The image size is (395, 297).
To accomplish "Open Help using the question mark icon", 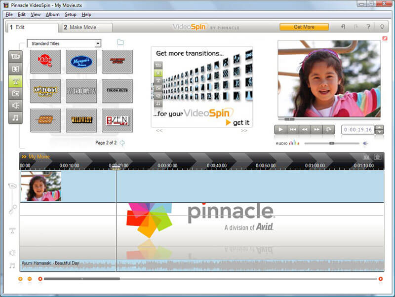I will click(368, 27).
